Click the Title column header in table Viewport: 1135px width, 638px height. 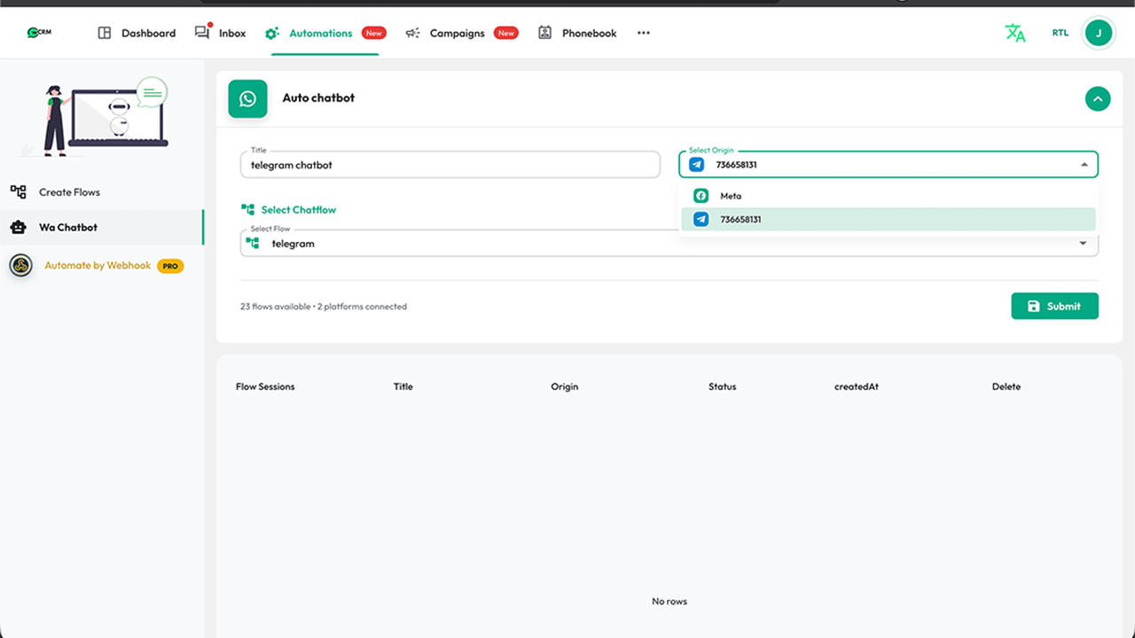coord(403,386)
